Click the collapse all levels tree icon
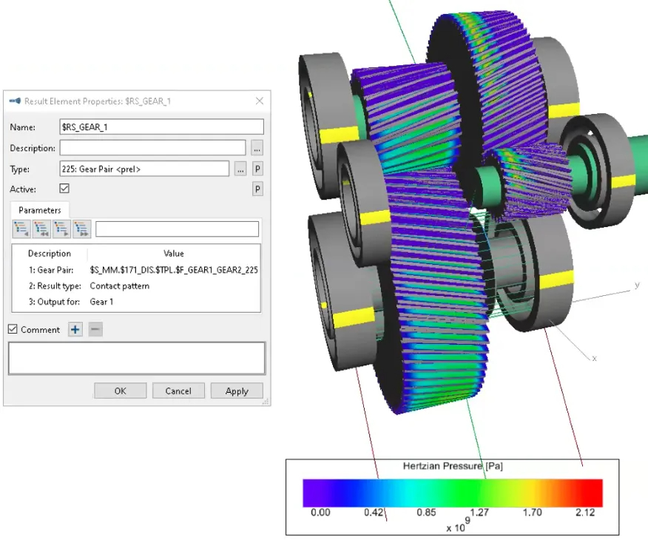Image resolution: width=648 pixels, height=540 pixels. click(x=41, y=229)
